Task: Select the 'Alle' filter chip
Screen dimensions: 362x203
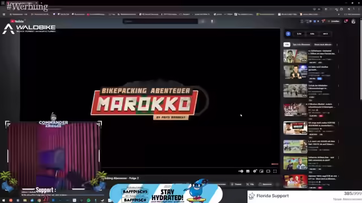Action: [287, 45]
